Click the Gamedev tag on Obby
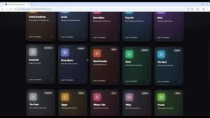This screenshot has width=210, height=118. pyautogui.click(x=145, y=93)
